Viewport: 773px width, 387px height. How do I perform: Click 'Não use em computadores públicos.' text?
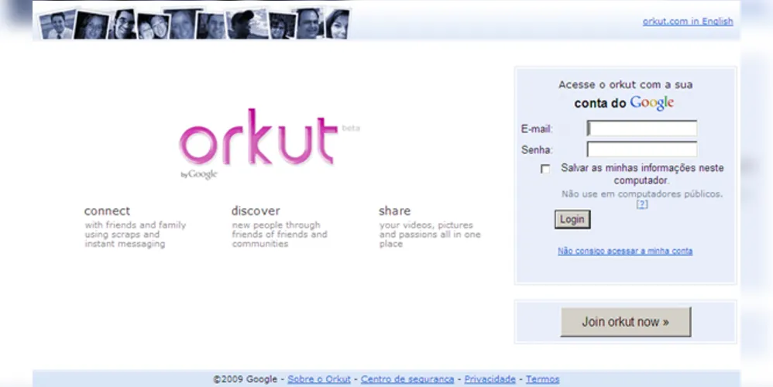coord(642,194)
